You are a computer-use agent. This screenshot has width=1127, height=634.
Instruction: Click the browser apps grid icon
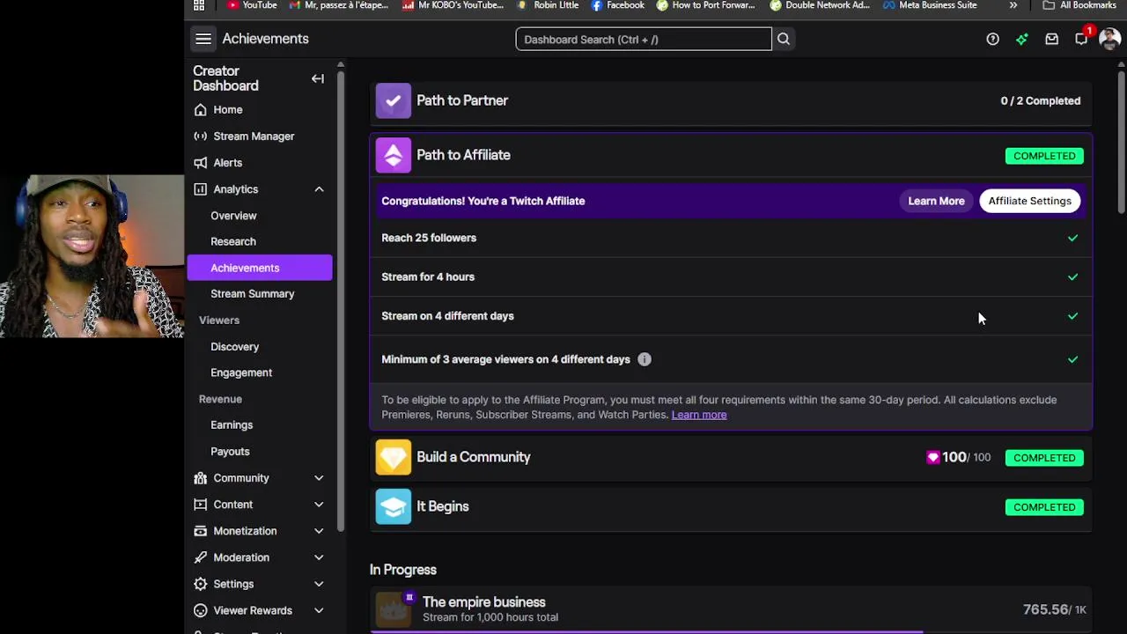199,5
